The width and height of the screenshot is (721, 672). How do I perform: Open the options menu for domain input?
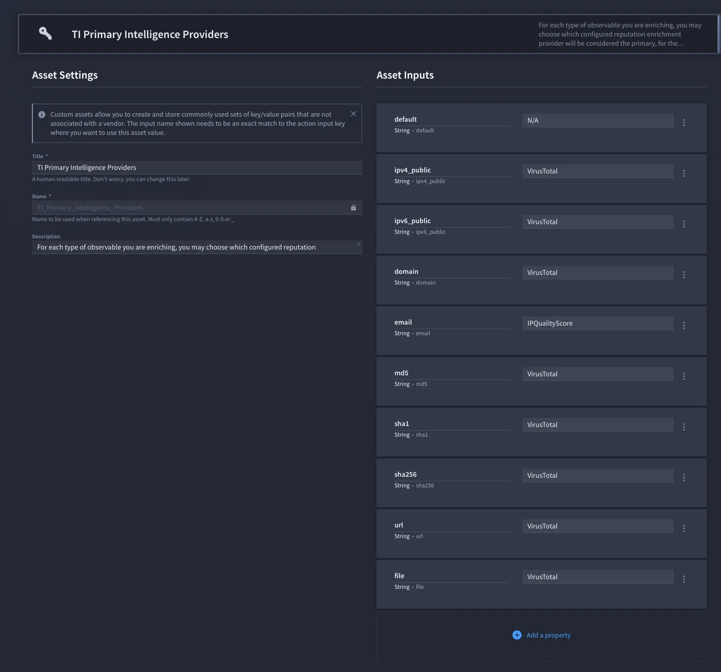pyautogui.click(x=684, y=275)
